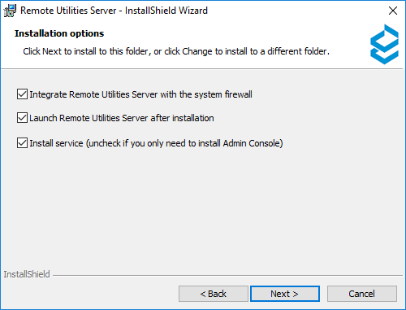Cancel the installation
The image size is (406, 310).
362,294
